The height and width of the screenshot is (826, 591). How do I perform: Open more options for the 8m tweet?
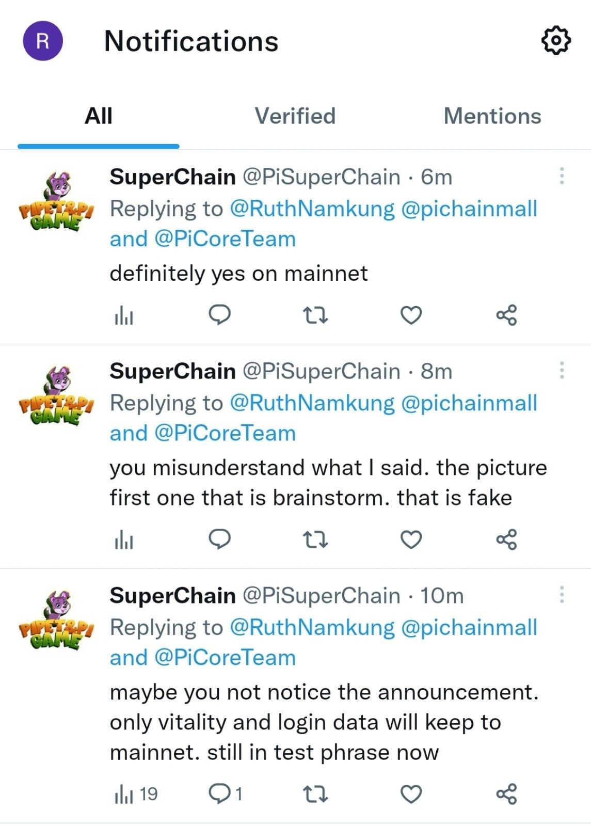pos(562,370)
